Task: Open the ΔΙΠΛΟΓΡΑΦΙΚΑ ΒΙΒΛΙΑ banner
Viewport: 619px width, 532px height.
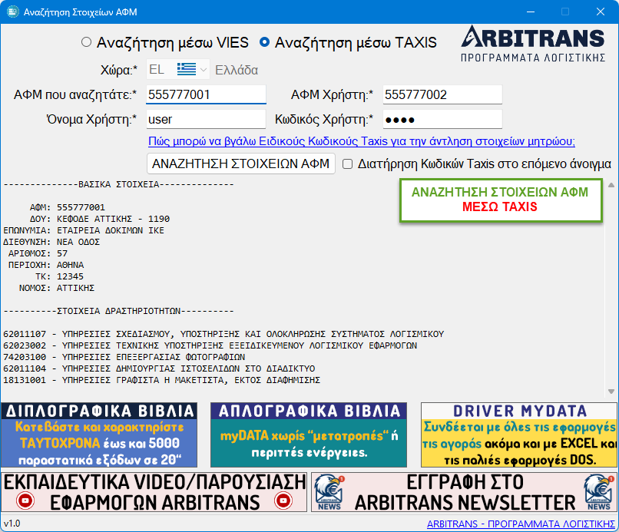Action: tap(99, 435)
